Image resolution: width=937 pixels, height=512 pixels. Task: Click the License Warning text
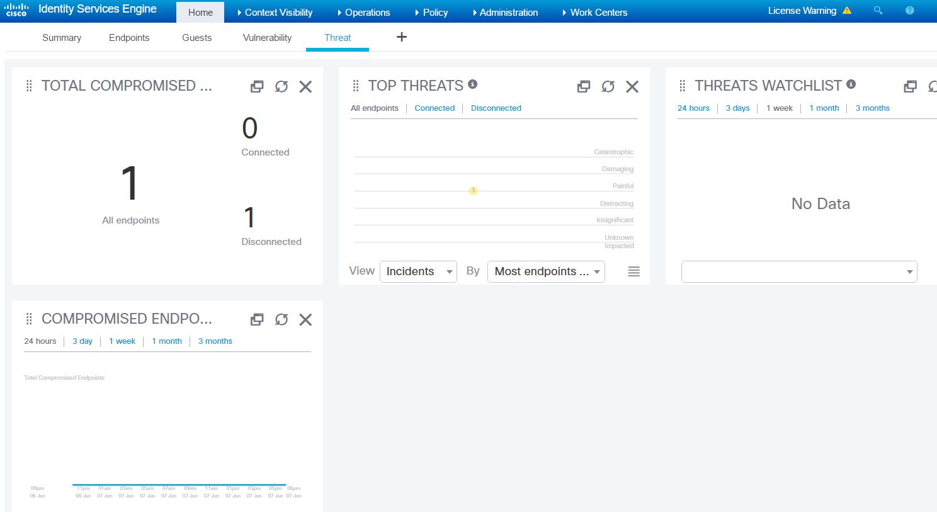point(802,11)
